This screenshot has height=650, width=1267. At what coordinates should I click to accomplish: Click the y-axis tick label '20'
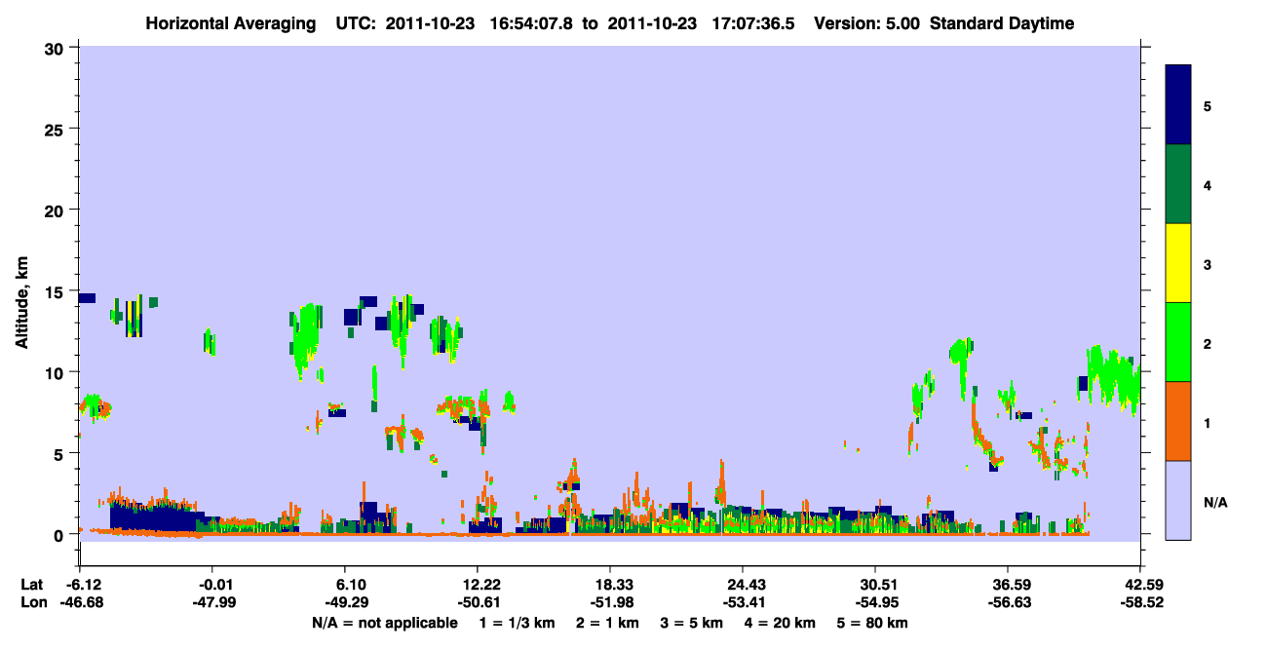pyautogui.click(x=57, y=210)
